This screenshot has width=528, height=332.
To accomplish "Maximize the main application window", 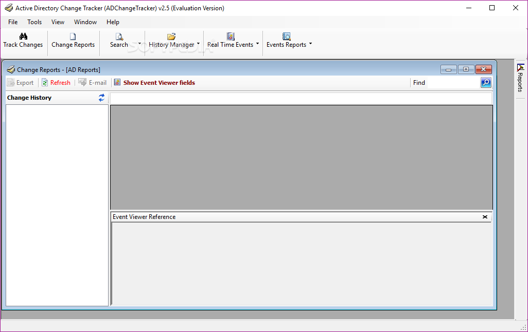I will (492, 8).
